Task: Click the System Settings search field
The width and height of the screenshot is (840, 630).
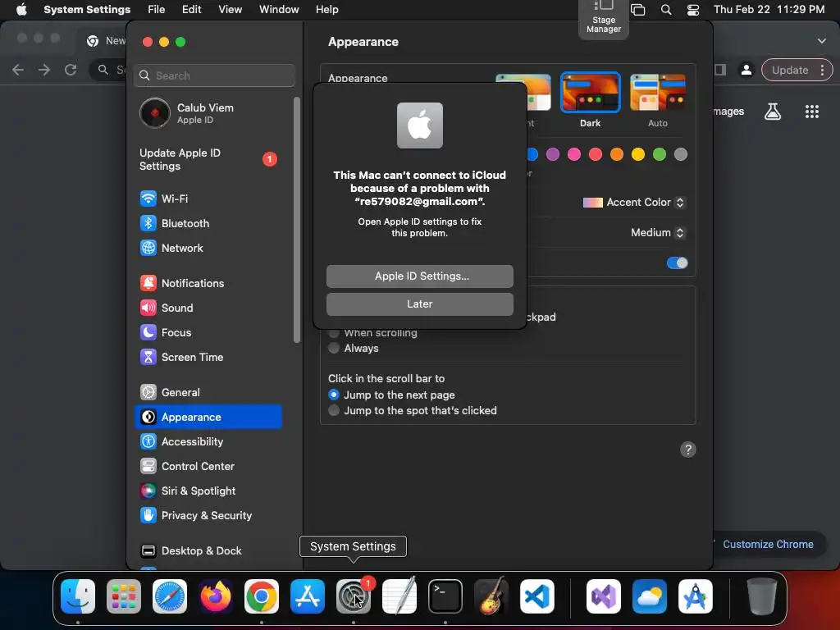Action: click(214, 75)
